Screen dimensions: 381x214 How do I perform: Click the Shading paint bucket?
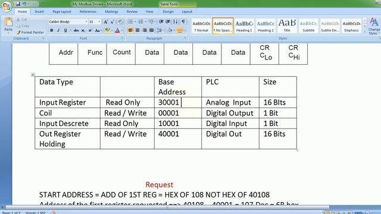(170, 30)
